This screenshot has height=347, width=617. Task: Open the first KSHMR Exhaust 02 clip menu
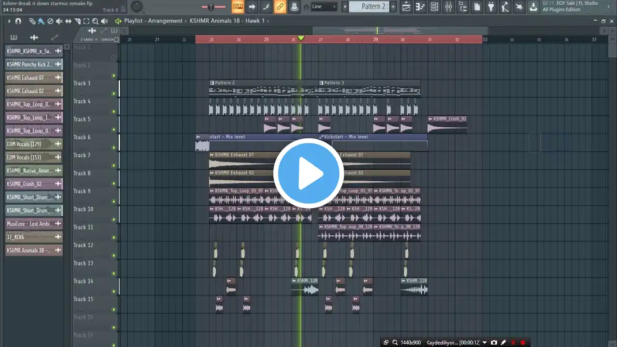212,173
